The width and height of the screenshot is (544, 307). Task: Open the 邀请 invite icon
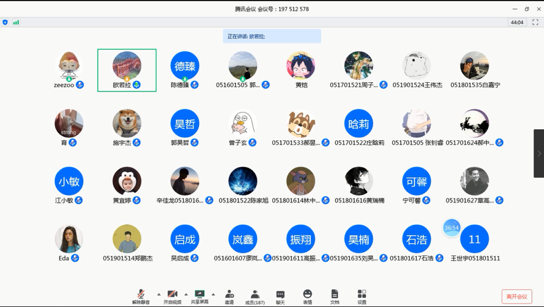[229, 297]
